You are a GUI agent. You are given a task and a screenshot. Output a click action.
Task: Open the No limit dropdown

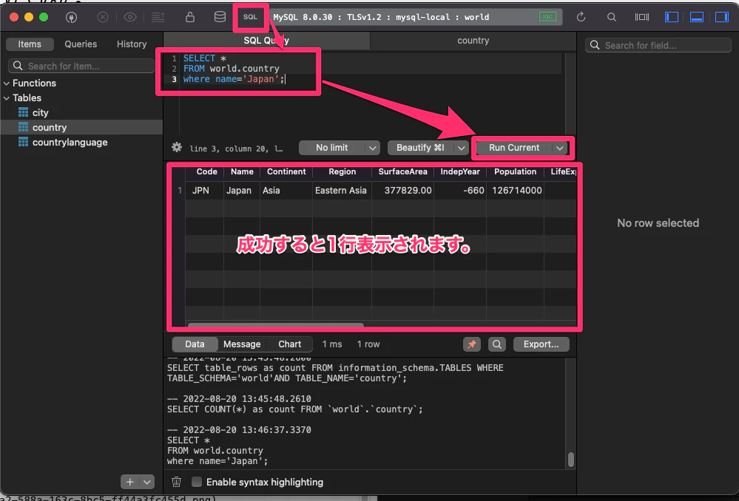[340, 148]
